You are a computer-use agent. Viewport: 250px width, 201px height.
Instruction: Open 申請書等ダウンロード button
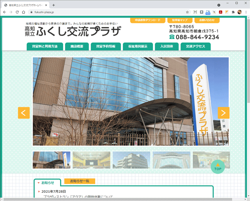click(148, 20)
